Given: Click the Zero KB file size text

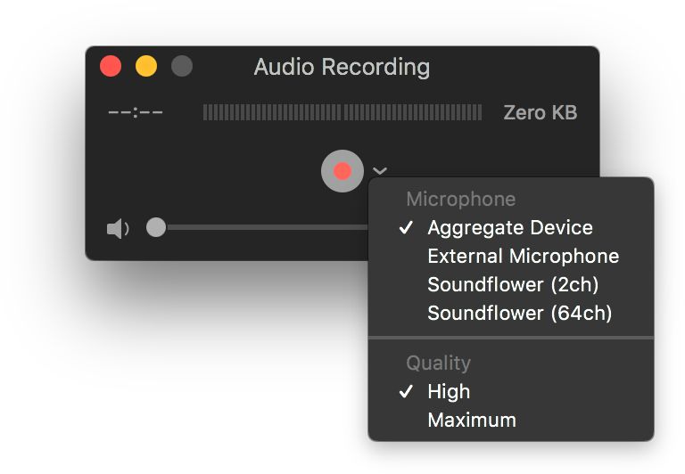Looking at the screenshot, I should pyautogui.click(x=541, y=112).
